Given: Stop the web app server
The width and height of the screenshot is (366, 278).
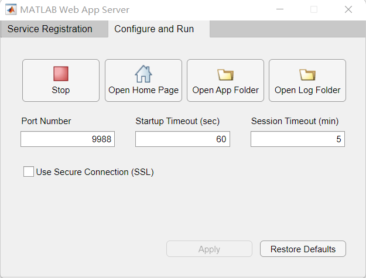Looking at the screenshot, I should pyautogui.click(x=61, y=80).
